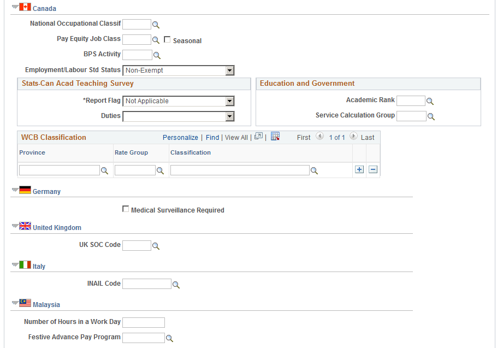Enable Medical Surveillance Required
Viewport: 503px width, 348px height.
[126, 209]
